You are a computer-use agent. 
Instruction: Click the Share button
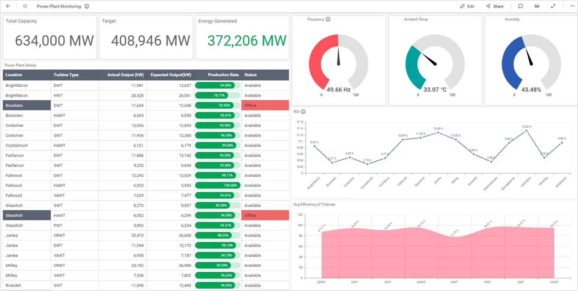[x=495, y=6]
